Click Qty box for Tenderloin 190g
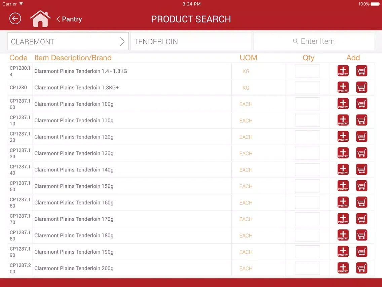Image resolution: width=382 pixels, height=287 pixels. coord(307,252)
